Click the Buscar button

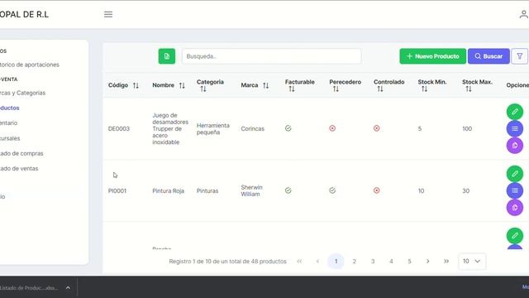pos(488,56)
